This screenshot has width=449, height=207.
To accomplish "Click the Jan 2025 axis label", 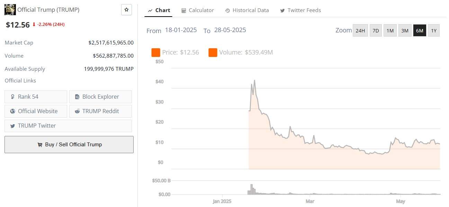I will [x=222, y=201].
